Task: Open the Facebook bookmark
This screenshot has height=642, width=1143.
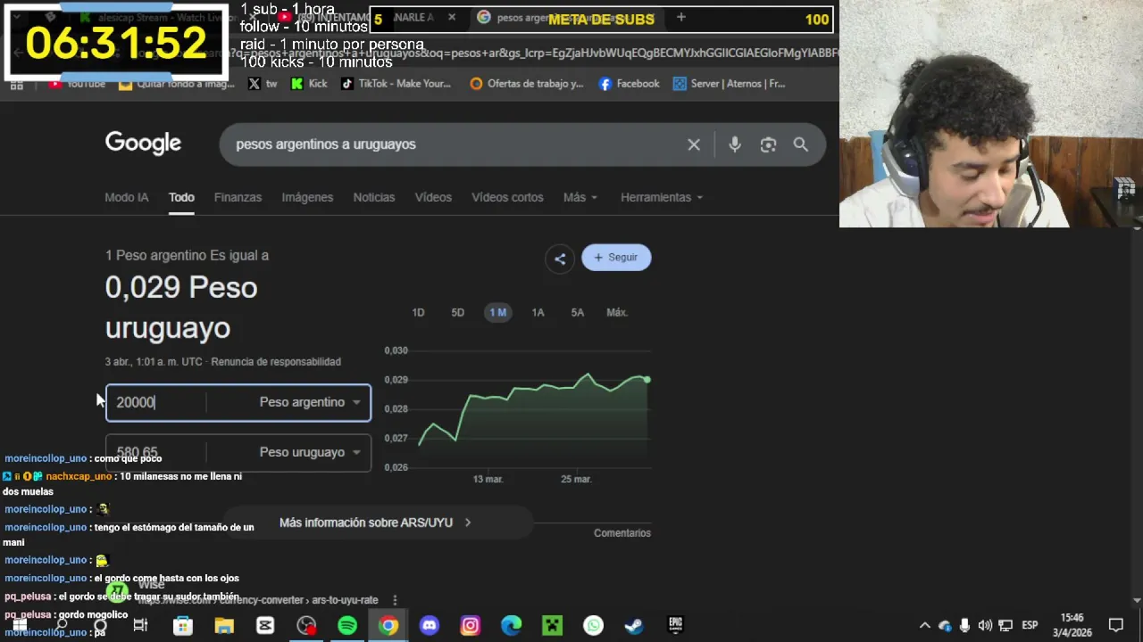Action: click(x=629, y=84)
